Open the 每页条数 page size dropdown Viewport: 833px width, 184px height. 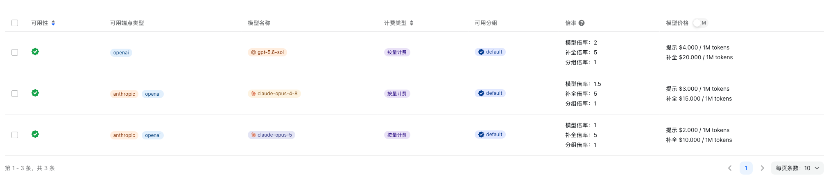(x=797, y=168)
